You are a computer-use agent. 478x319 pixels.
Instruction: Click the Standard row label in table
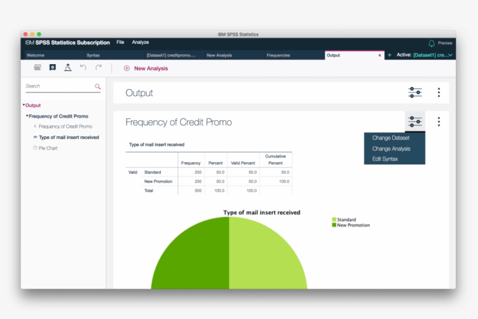pyautogui.click(x=152, y=172)
